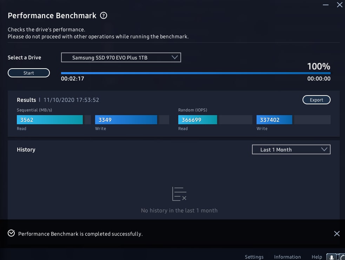Click the results timestamp 11/10/2020 17:53:52
Screen dimensions: 345x260
click(x=71, y=100)
